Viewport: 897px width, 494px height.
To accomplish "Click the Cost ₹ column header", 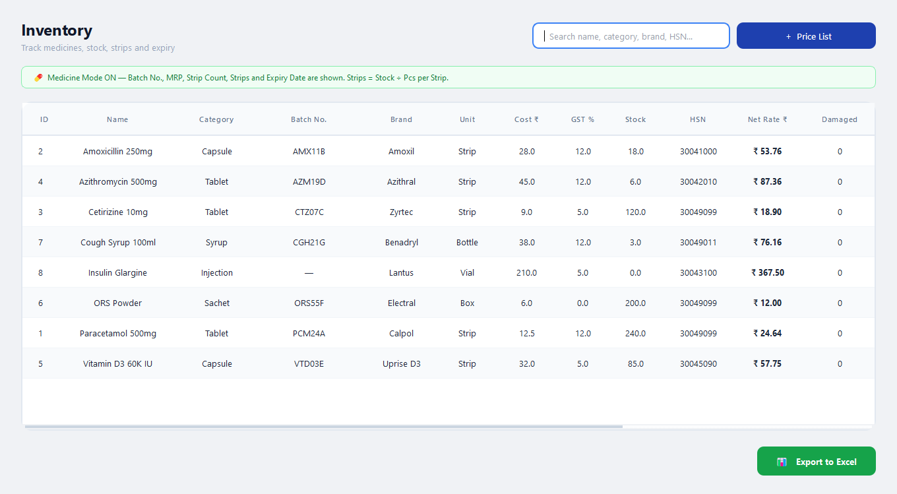I will pos(526,119).
